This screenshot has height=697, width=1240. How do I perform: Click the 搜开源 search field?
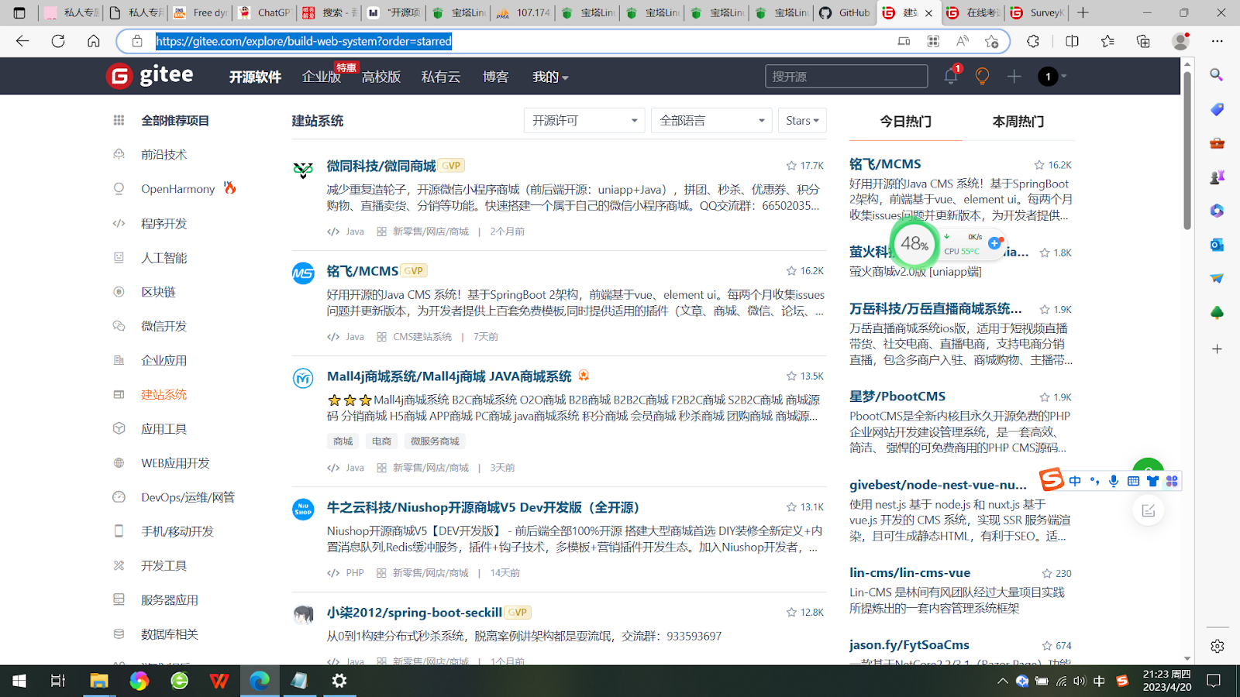[x=846, y=76]
